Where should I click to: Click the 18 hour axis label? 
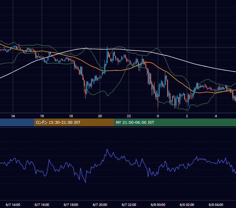[71, 116]
